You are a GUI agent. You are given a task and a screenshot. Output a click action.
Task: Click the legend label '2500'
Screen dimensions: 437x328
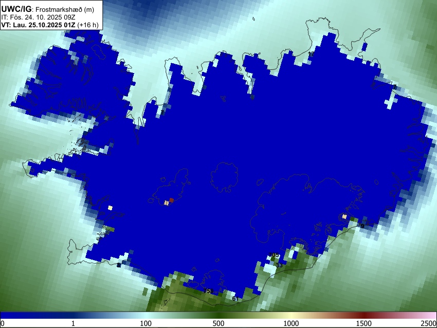[x=429, y=323]
